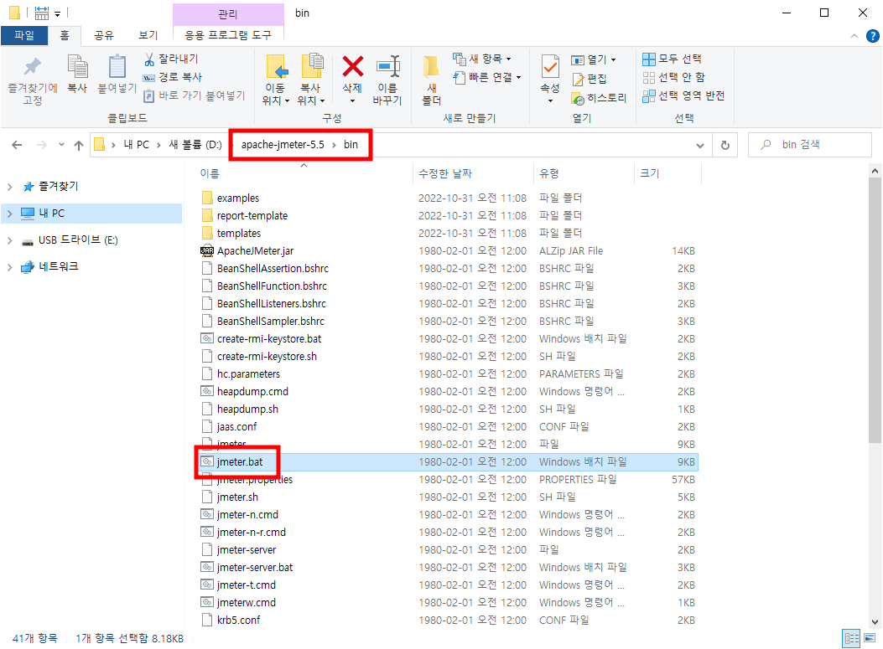Screen dimensions: 883x649
Task: Select the jmeter-server.bat file
Action: point(255,568)
